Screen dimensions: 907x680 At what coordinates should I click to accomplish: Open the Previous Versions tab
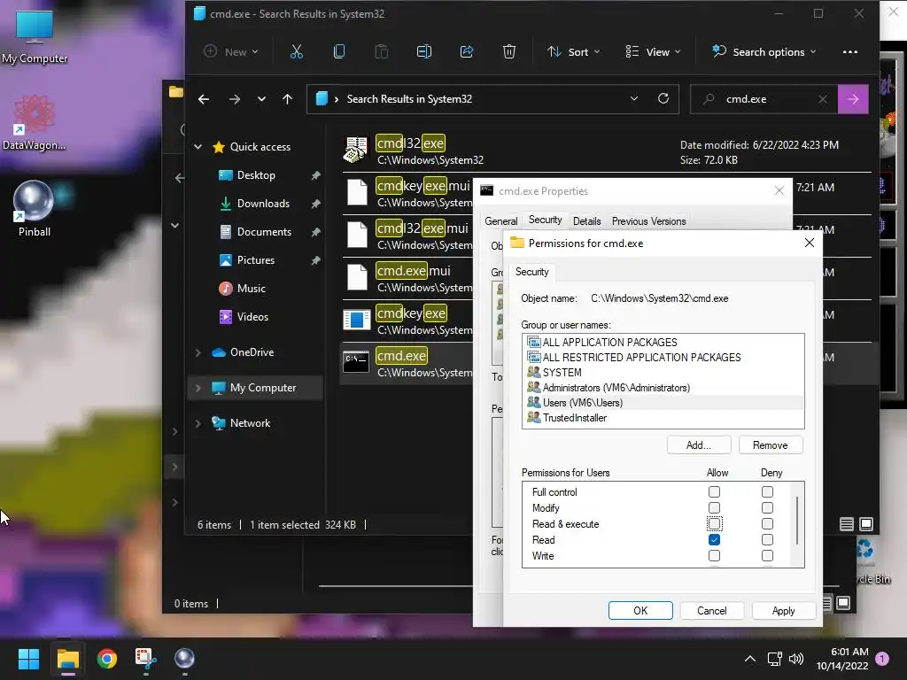click(x=648, y=221)
